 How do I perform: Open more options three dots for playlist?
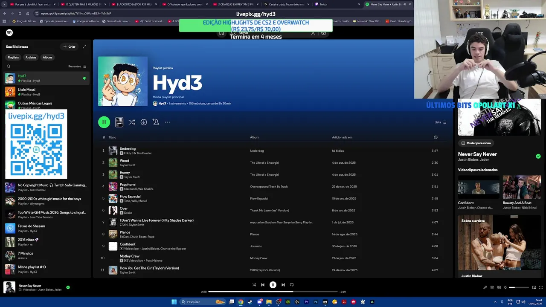[168, 122]
